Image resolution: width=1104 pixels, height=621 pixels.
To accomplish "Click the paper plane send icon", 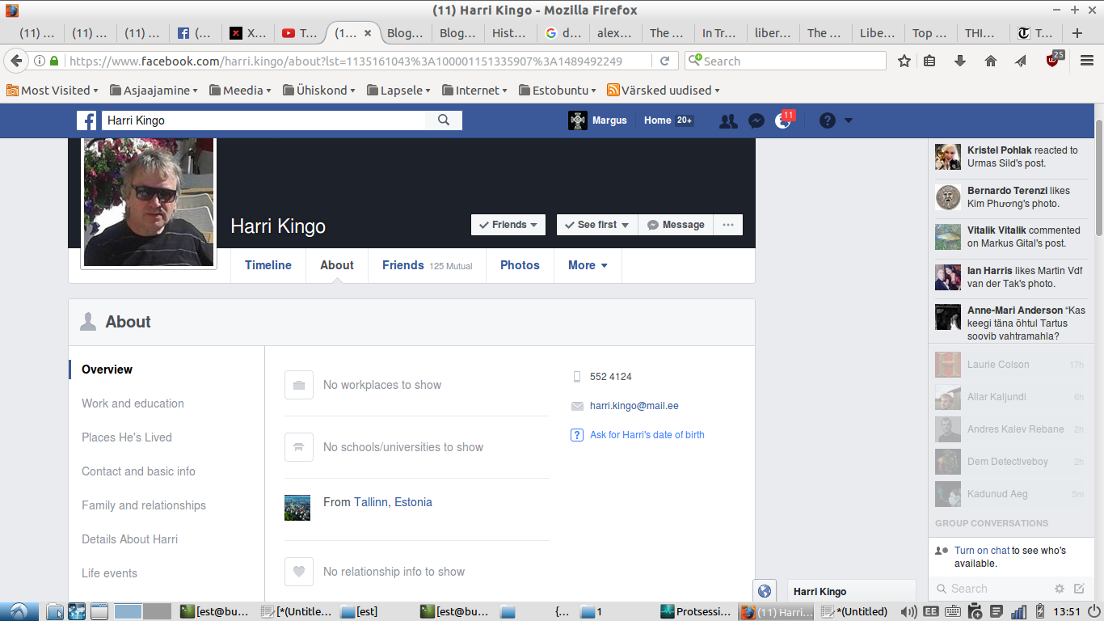I will pos(1021,61).
